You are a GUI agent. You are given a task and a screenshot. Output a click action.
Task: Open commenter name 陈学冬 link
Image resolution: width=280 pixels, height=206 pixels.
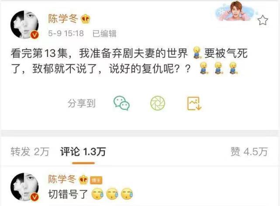(x=62, y=179)
